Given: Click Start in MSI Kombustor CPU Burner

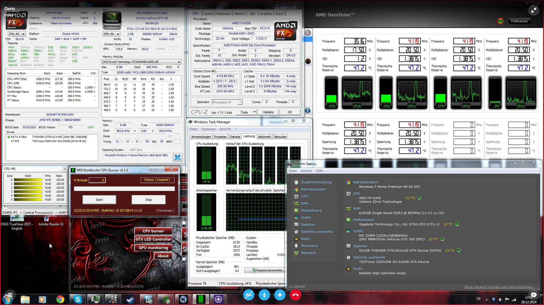Looking at the screenshot, I should coord(99,200).
